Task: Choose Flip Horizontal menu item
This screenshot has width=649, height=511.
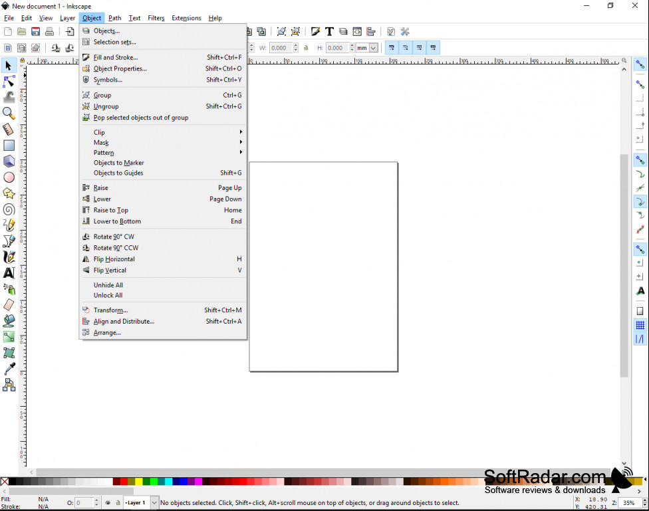Action: click(162, 259)
